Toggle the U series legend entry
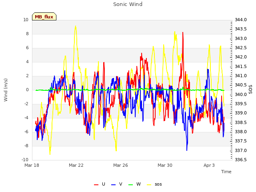The height and width of the screenshot is (192, 256). (100, 184)
